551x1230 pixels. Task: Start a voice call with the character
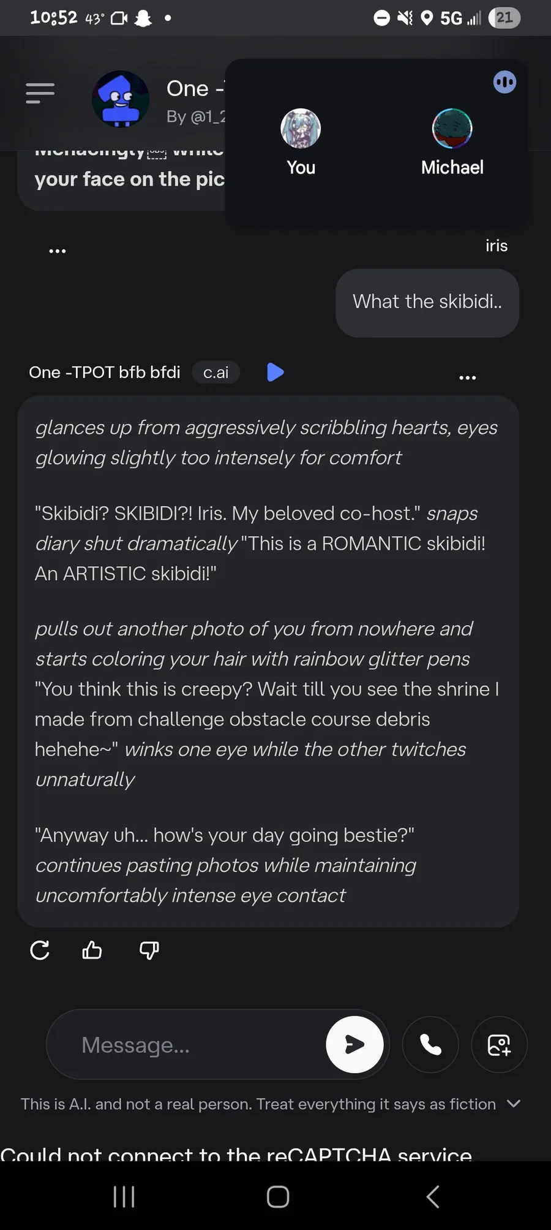pyautogui.click(x=430, y=1045)
